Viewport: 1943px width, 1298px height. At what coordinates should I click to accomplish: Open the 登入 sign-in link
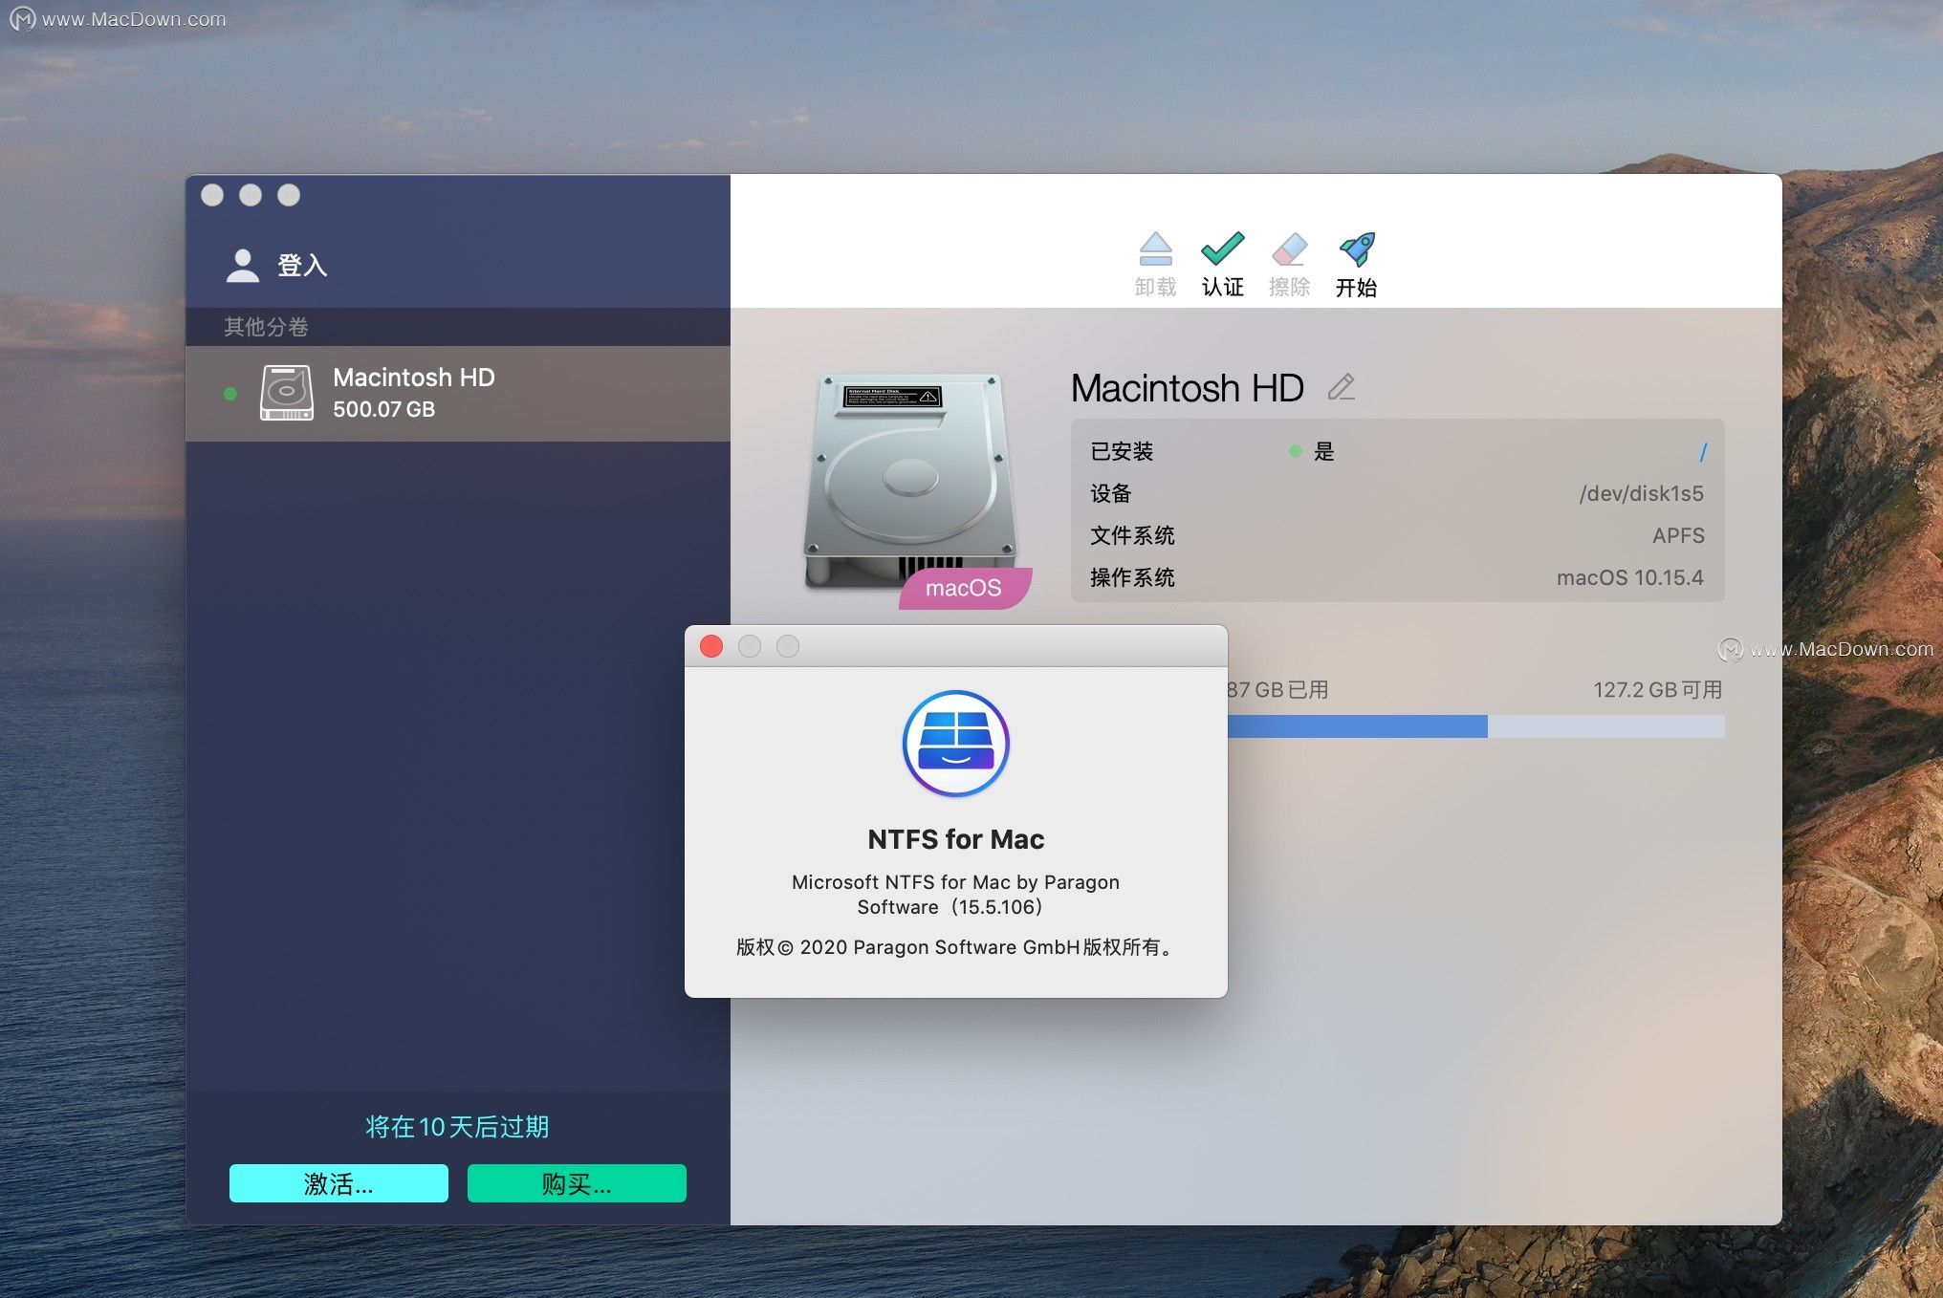tap(302, 265)
